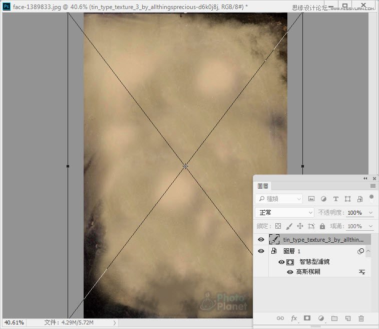The width and height of the screenshot is (379, 329).
Task: Click 鎖定 label
Action: [x=264, y=226]
